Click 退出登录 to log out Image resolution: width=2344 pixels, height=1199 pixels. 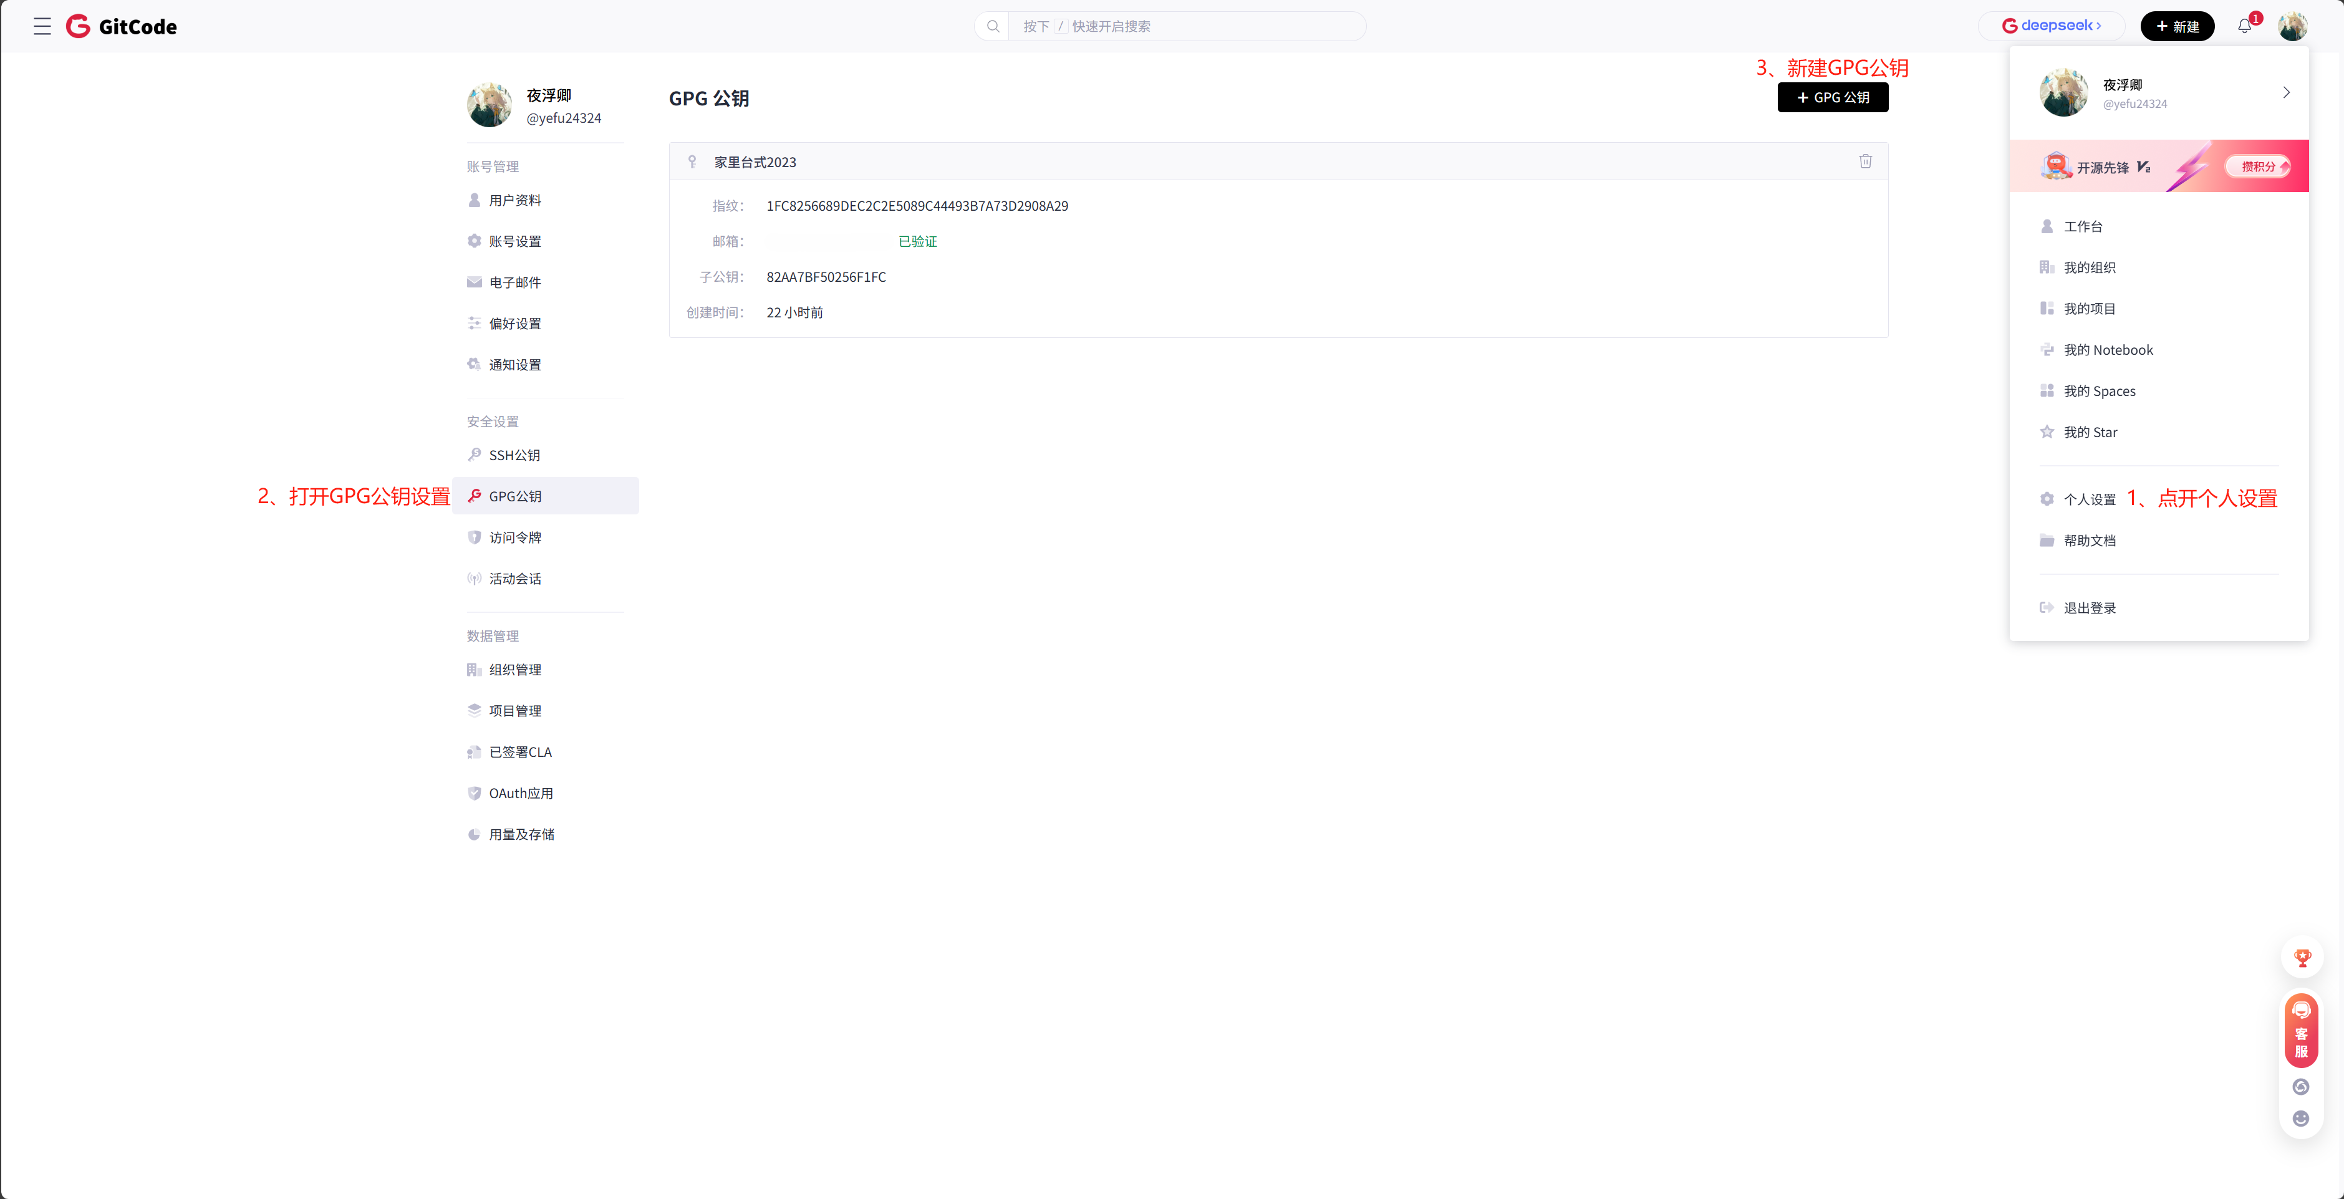pyautogui.click(x=2089, y=608)
